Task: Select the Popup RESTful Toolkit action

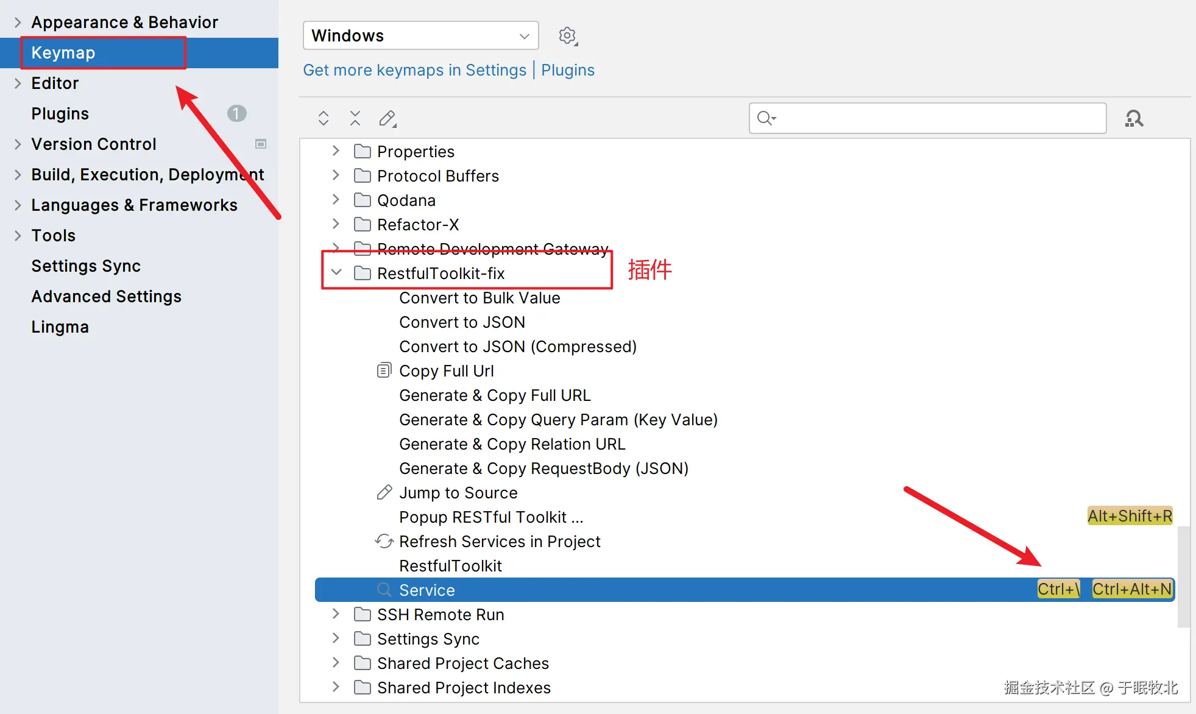Action: [491, 517]
